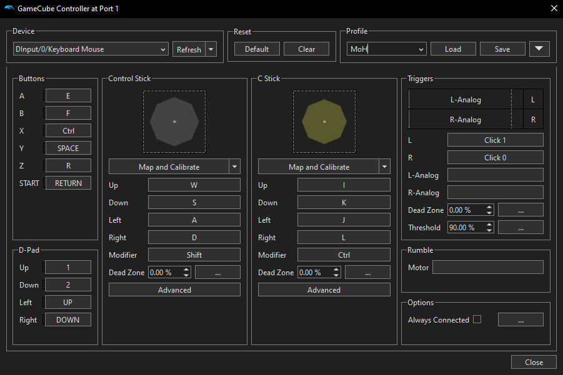Load the selected profile
Screen dimensions: 563x375
tap(453, 49)
